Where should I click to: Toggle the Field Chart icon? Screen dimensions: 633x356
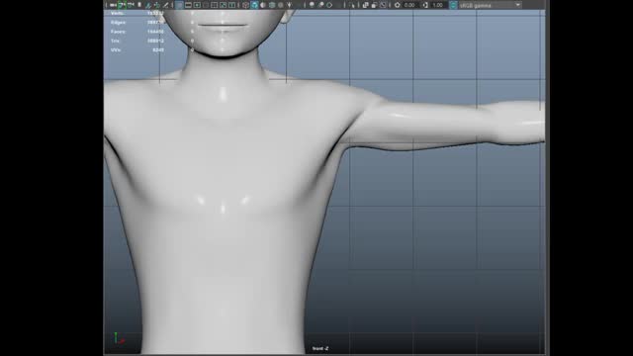214,5
